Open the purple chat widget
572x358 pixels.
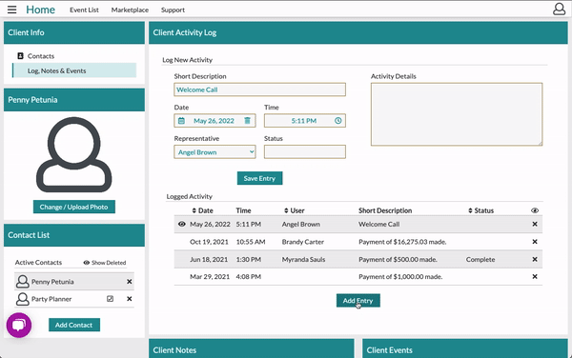(x=19, y=325)
